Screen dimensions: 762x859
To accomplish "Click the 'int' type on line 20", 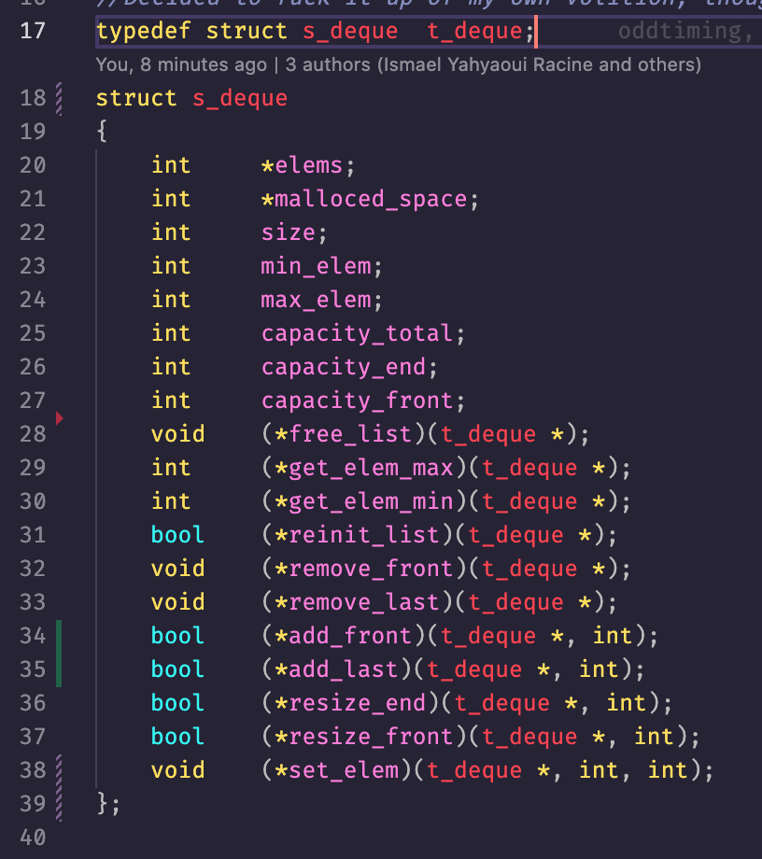I will point(171,165).
